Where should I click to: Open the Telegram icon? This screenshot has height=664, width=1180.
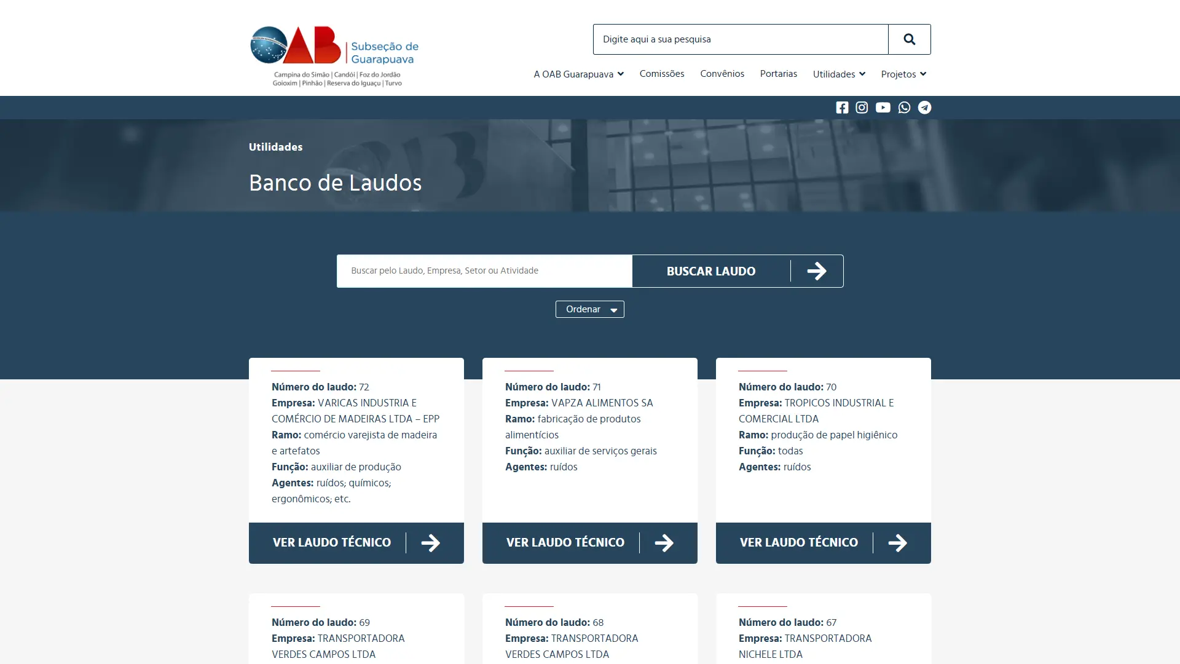[x=924, y=108]
